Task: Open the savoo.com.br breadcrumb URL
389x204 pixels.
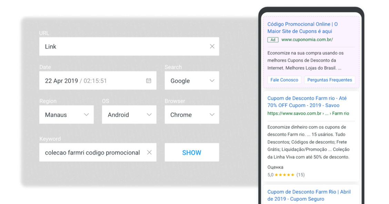Action: [x=308, y=114]
